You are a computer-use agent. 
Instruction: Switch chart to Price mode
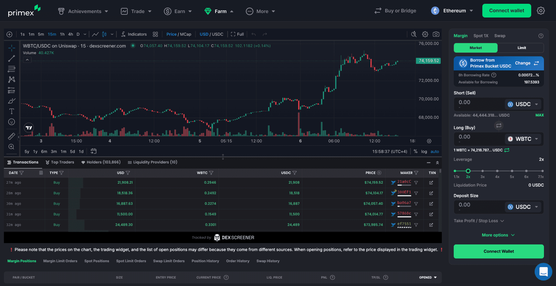(171, 34)
